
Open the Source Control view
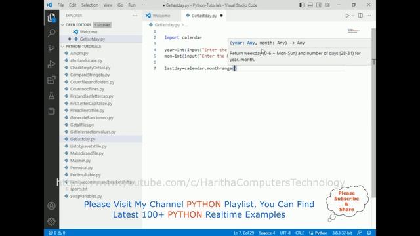(x=51, y=49)
